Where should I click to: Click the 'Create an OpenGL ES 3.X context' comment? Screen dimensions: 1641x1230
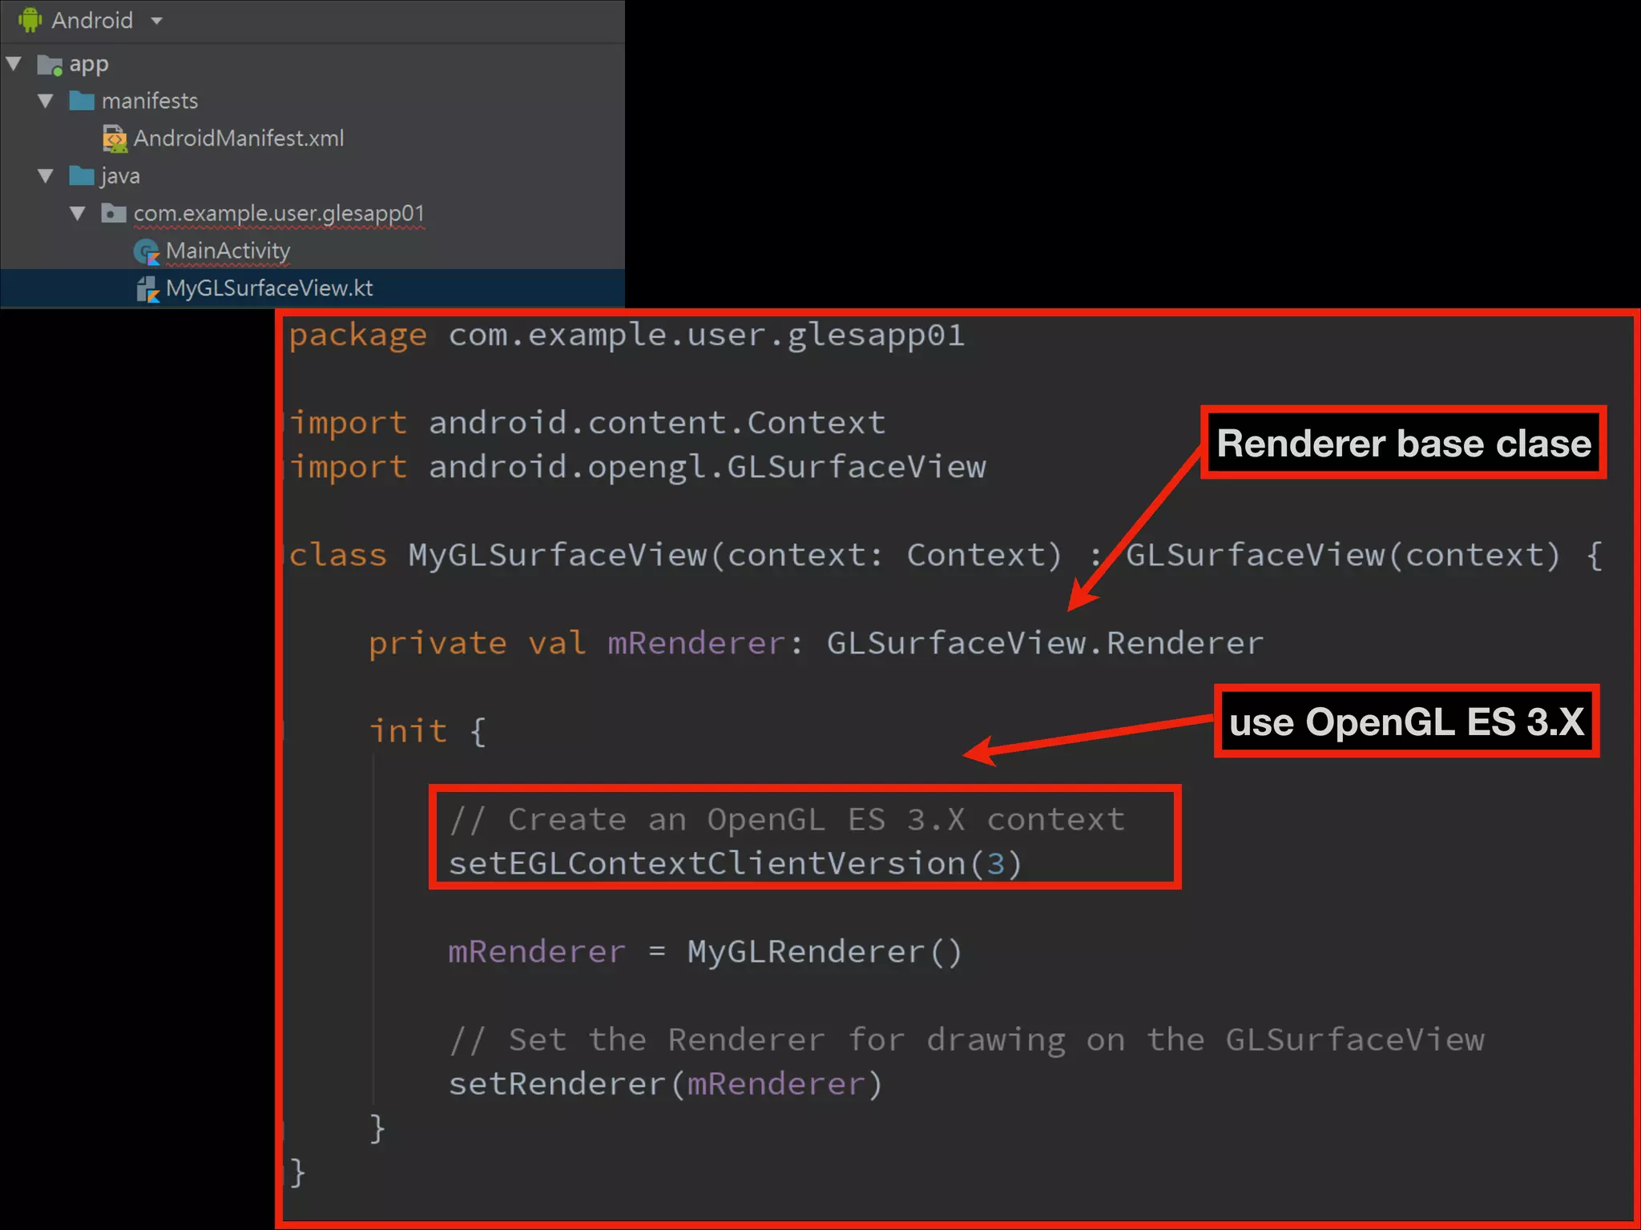(787, 820)
